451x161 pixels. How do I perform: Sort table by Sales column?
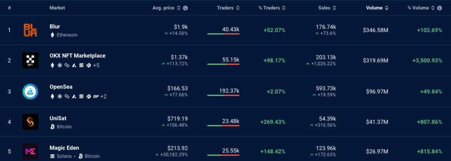(x=327, y=8)
